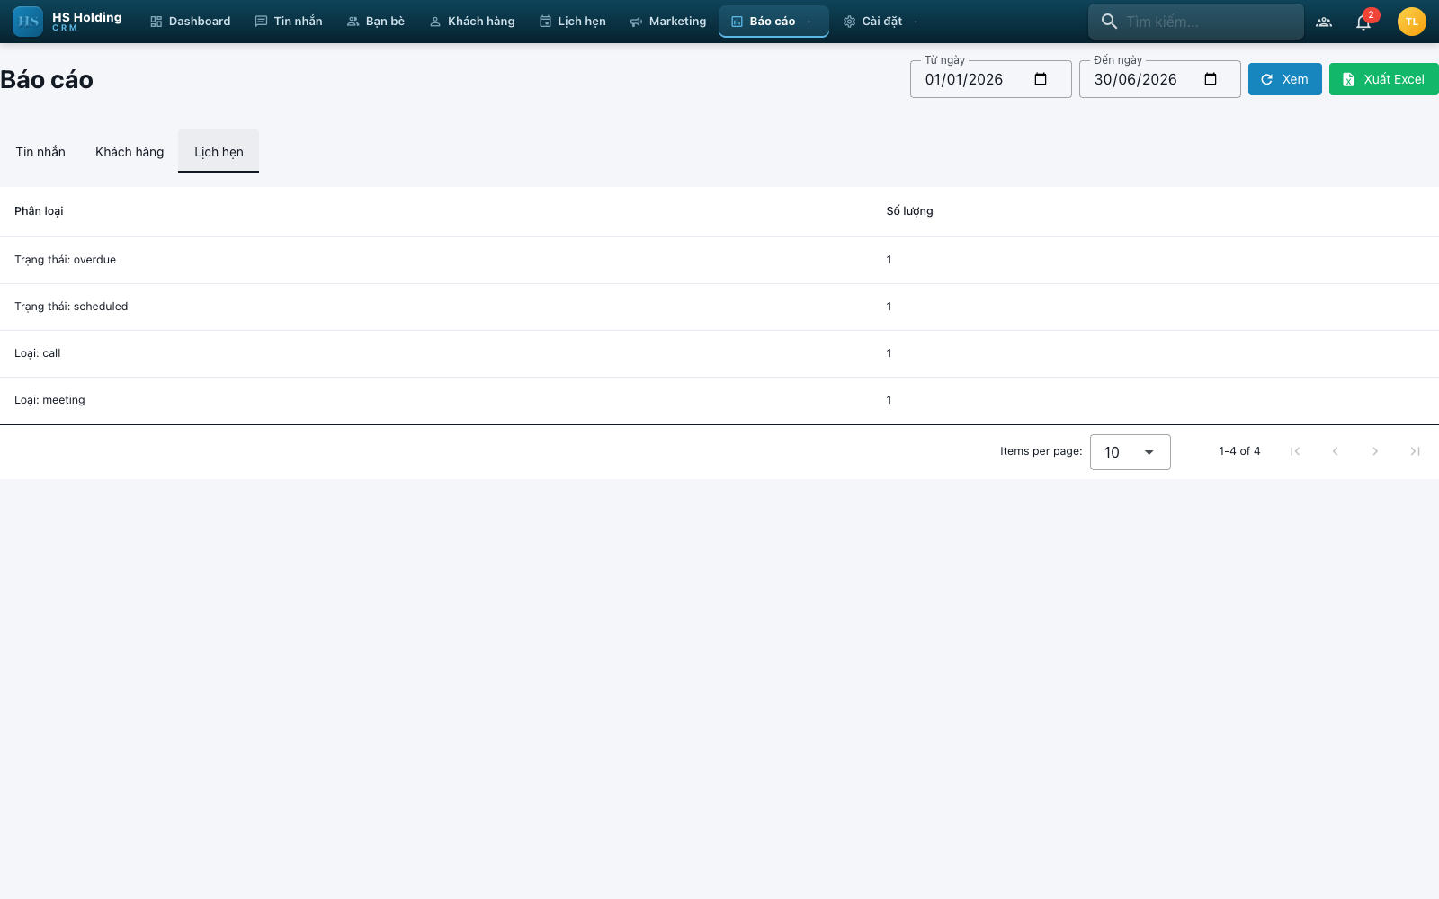Select the row Trạng thái: overdue
Image resolution: width=1439 pixels, height=899 pixels.
(x=719, y=260)
